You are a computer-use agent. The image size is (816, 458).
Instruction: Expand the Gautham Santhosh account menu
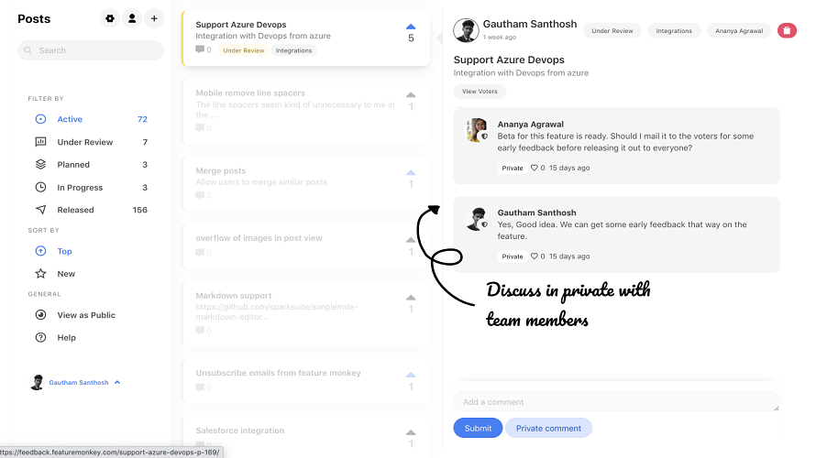tap(117, 382)
